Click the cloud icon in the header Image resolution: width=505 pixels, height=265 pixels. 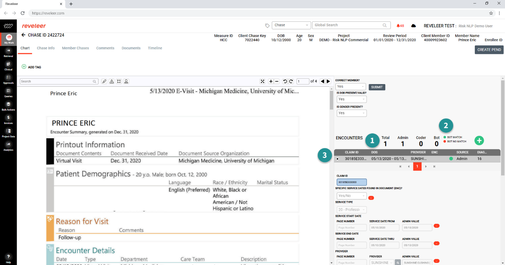(x=413, y=26)
